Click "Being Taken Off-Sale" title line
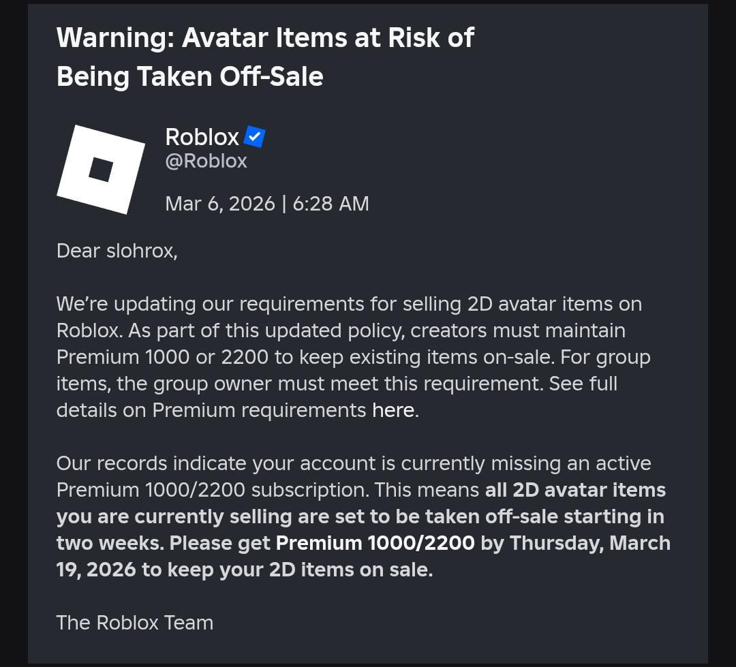The height and width of the screenshot is (667, 736). [189, 76]
